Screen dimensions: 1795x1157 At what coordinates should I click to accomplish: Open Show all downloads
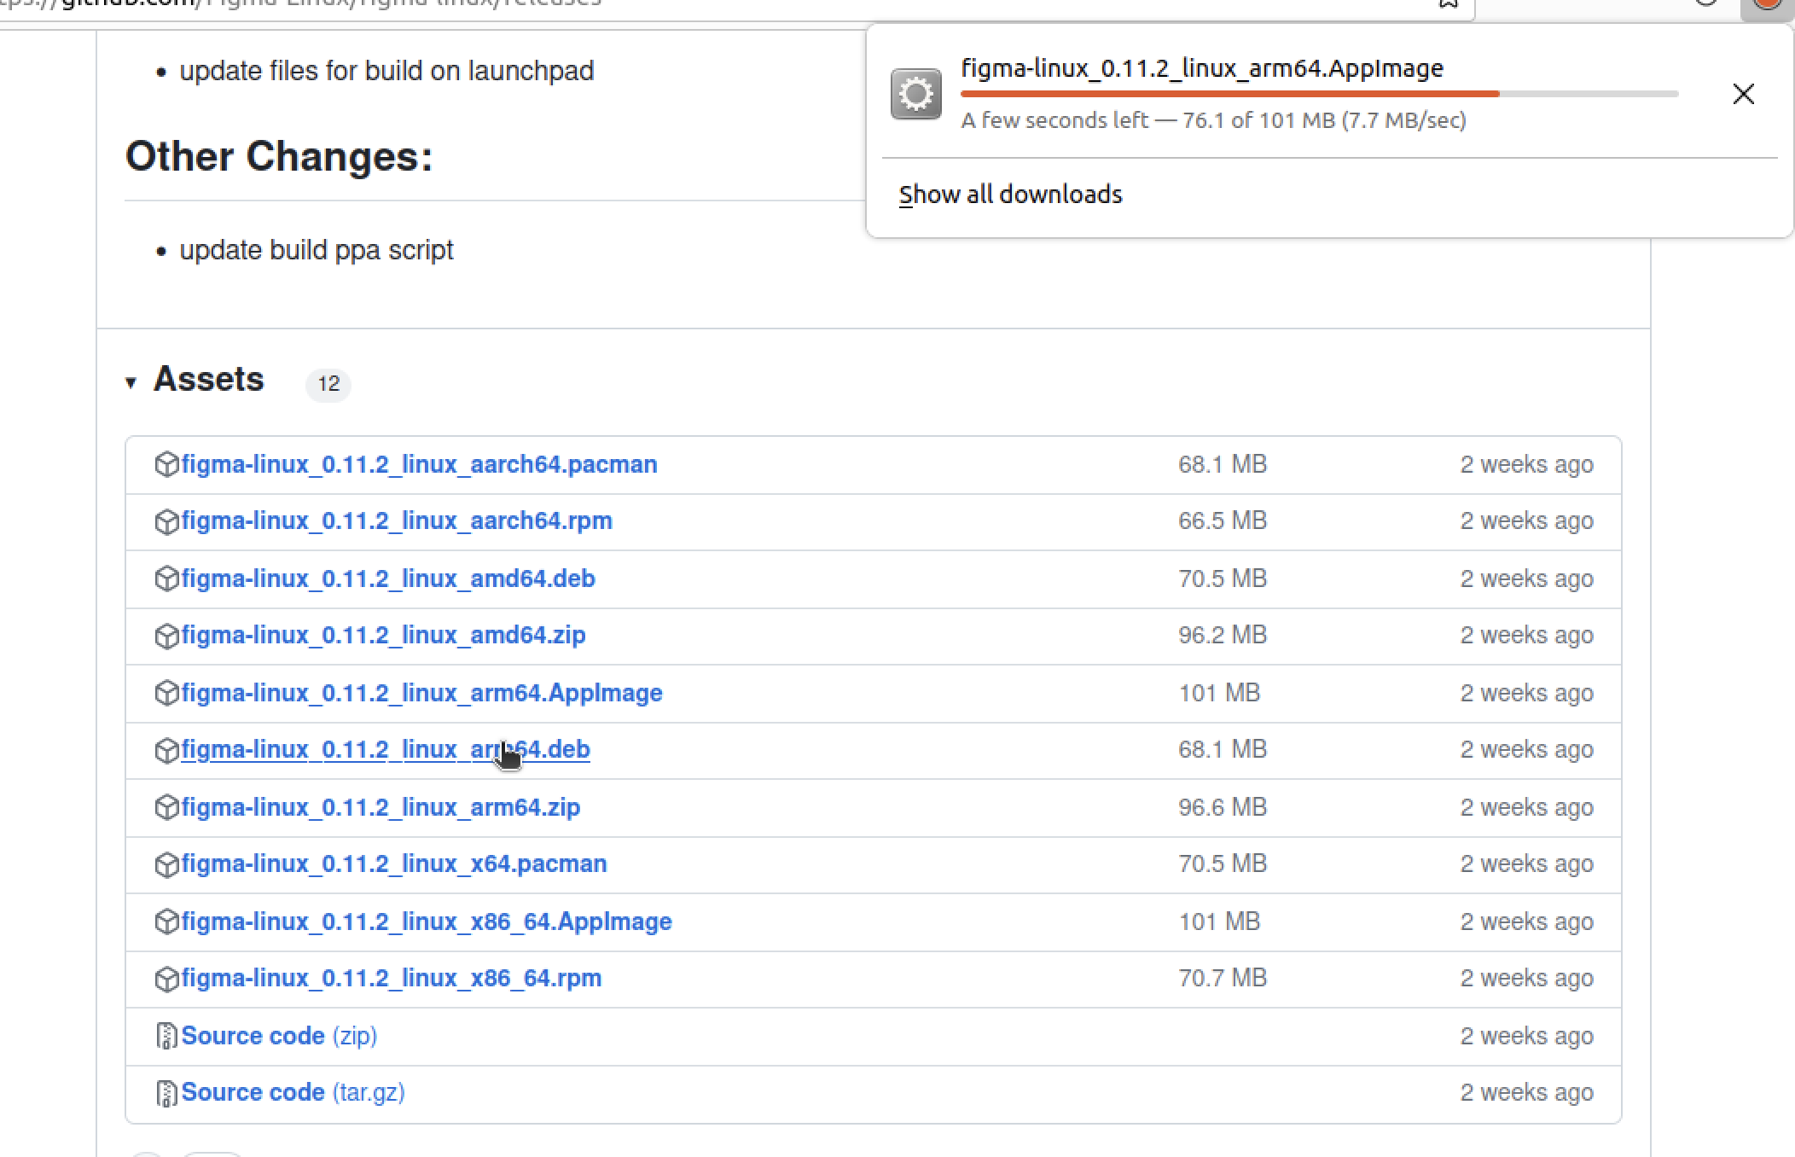1011,195
